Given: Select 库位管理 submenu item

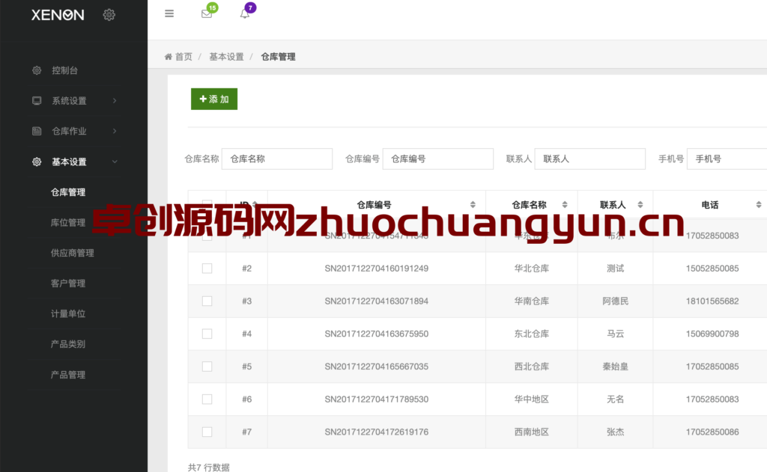Looking at the screenshot, I should click(68, 222).
